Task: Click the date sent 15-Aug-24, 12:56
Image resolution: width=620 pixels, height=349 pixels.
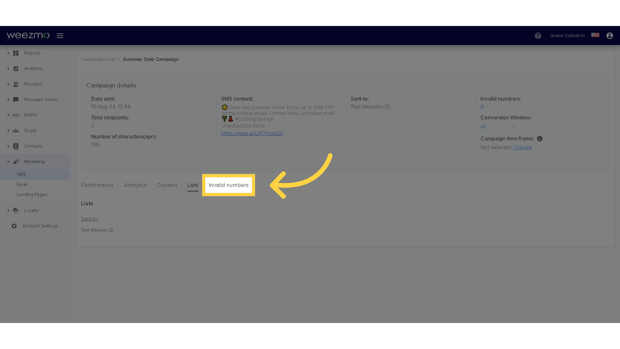Action: tap(111, 107)
